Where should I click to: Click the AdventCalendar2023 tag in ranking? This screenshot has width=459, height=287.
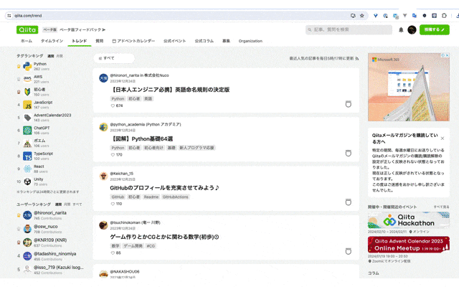tap(52, 115)
